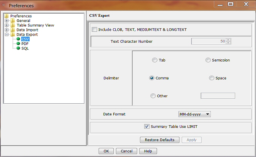Screen dimensions: 256x157
Task: Expand the General tree node
Action: [x=7, y=21]
